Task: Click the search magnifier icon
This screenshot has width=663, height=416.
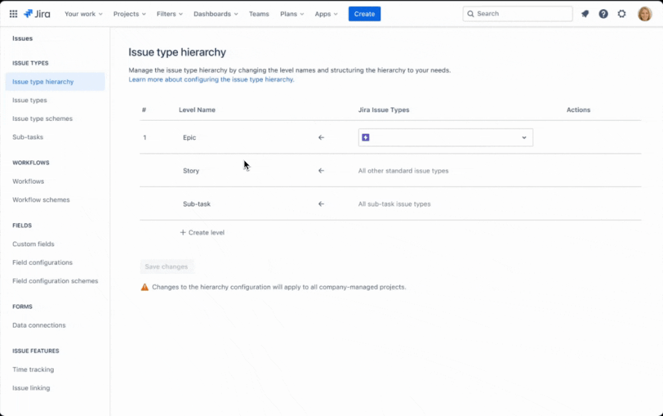Action: point(471,13)
